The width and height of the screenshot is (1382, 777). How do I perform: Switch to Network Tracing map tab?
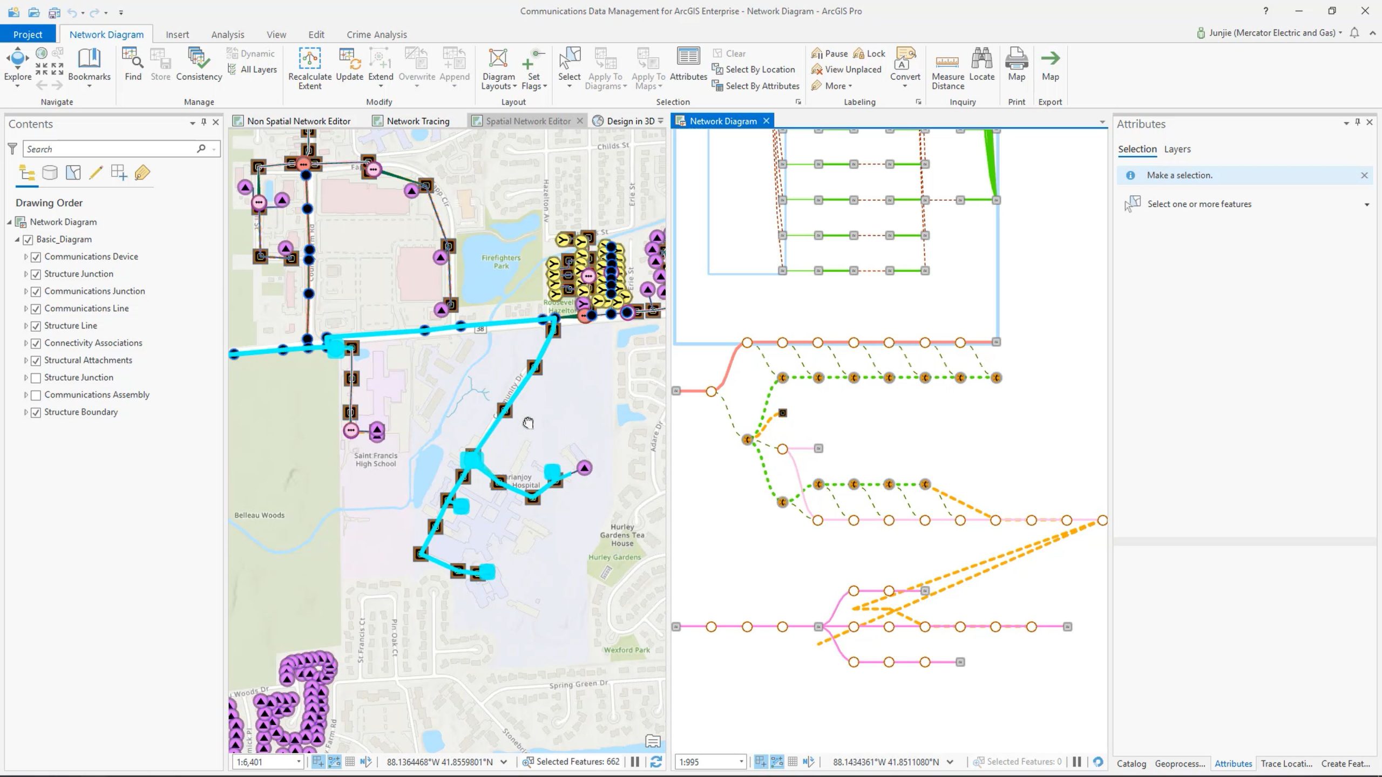coord(417,121)
